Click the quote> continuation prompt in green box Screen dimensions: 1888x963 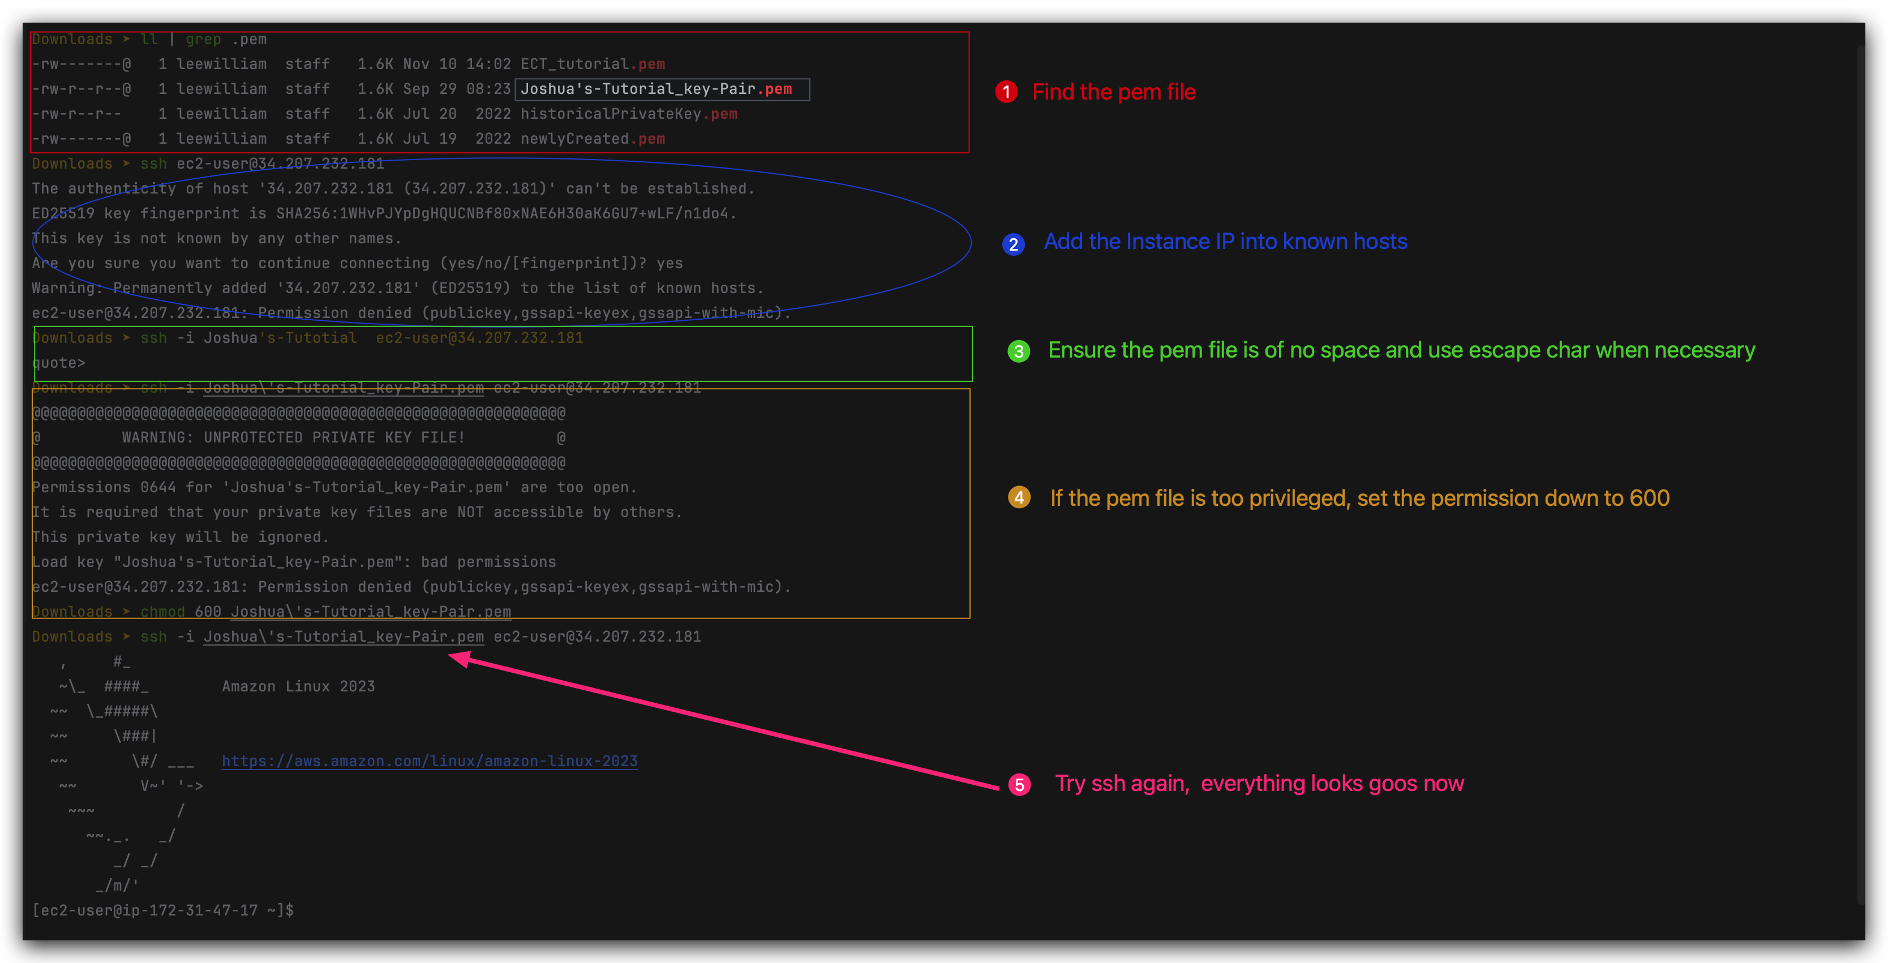click(59, 362)
